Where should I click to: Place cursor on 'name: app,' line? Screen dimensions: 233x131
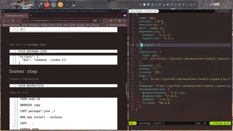[147, 18]
